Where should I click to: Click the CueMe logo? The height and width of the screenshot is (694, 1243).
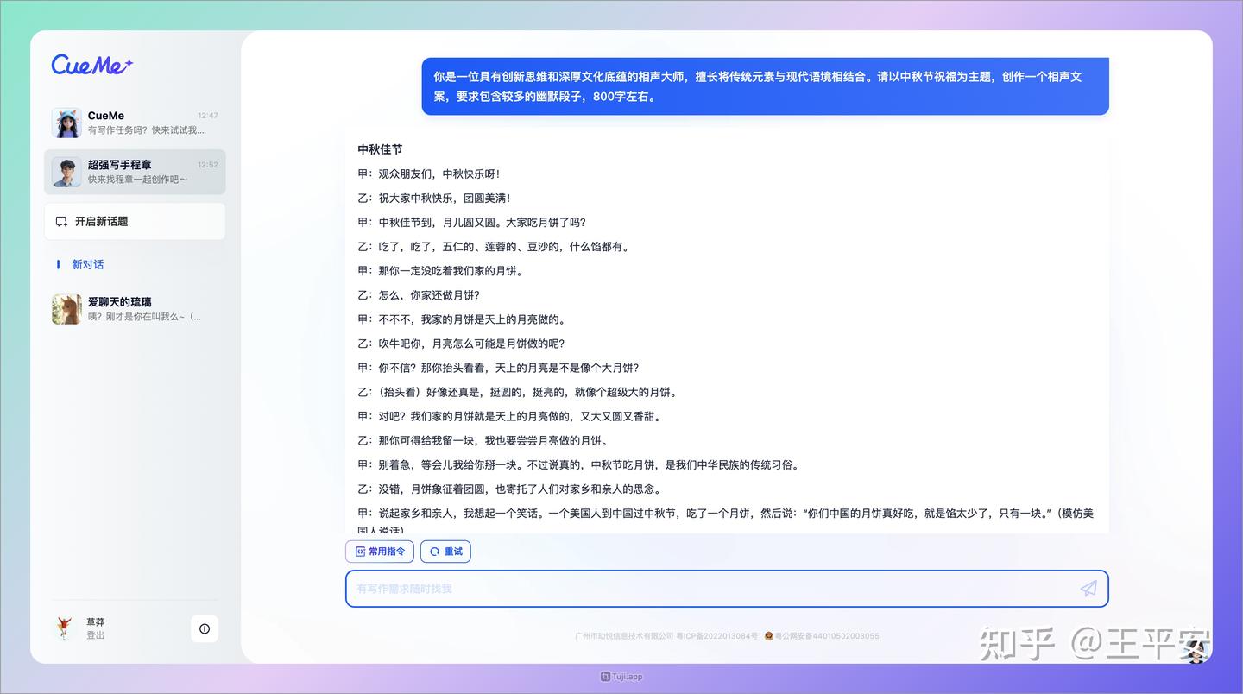tap(90, 66)
